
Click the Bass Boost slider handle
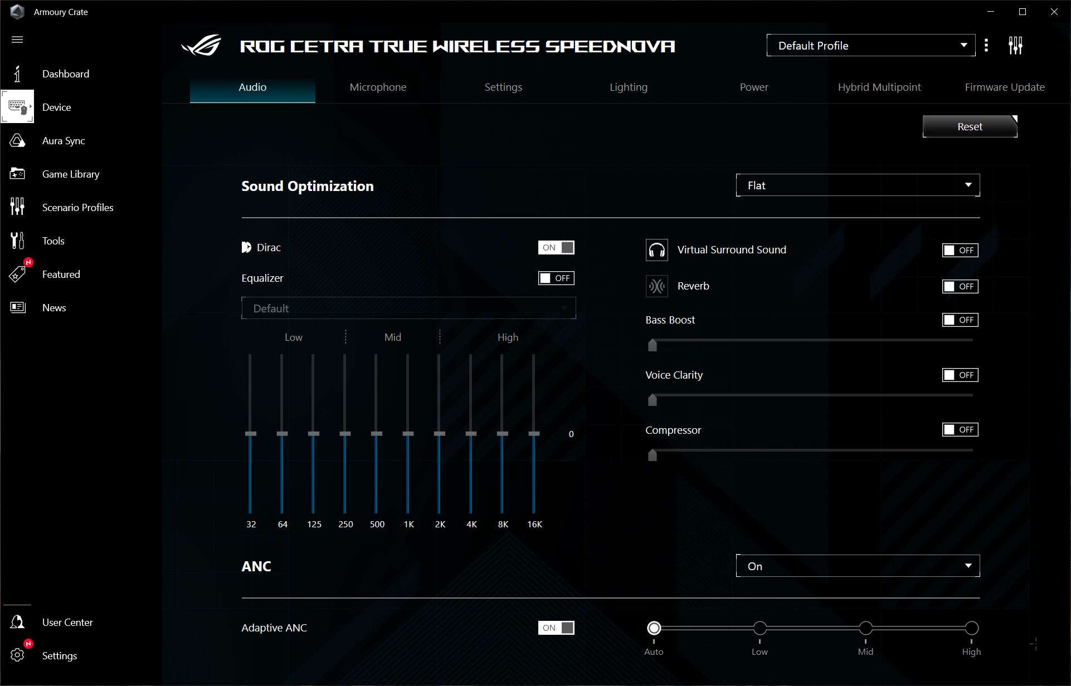click(x=653, y=345)
